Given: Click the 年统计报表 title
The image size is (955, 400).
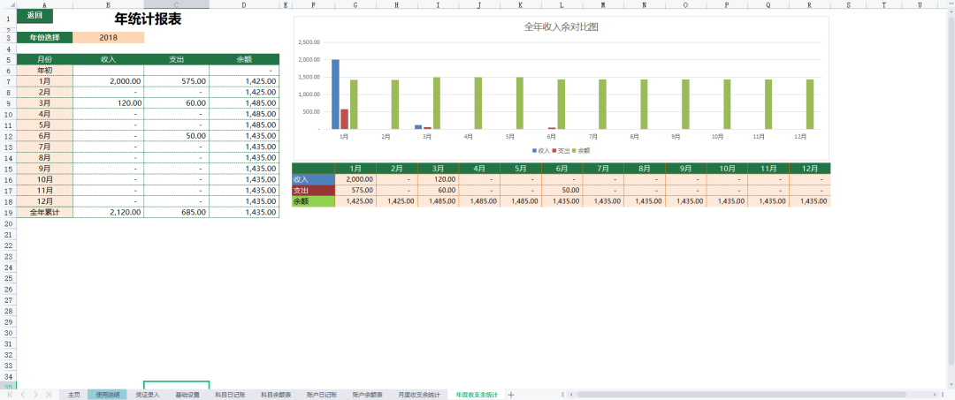Looking at the screenshot, I should [148, 19].
